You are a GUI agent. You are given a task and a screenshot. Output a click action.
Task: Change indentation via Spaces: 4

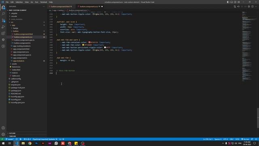pyautogui.click(x=218, y=139)
